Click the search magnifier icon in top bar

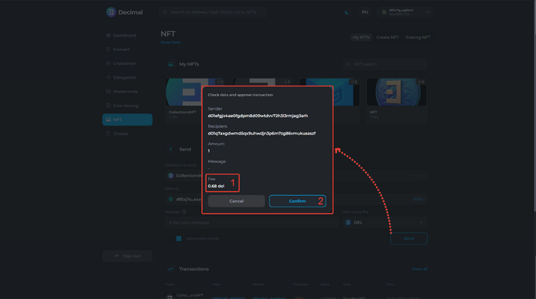pos(165,12)
